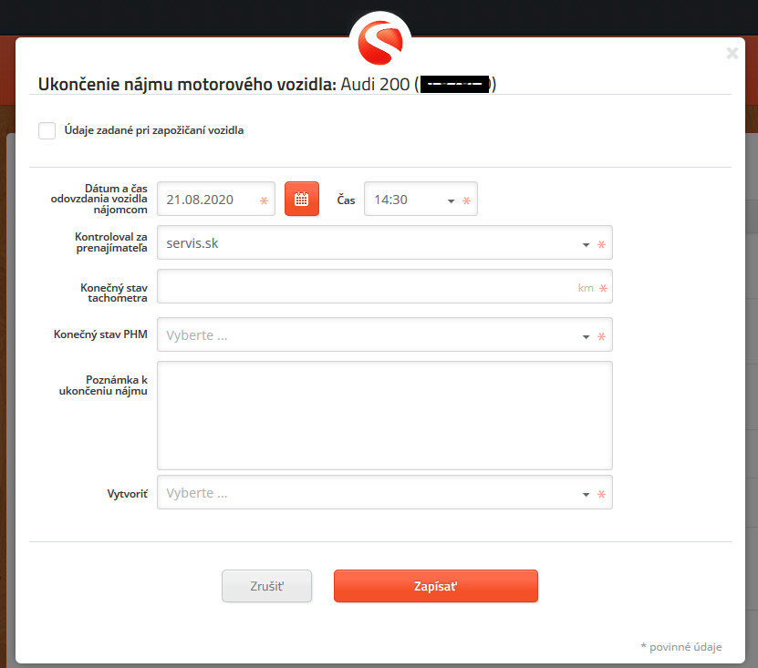The width and height of the screenshot is (758, 668).
Task: Click the 'Dátum a čas odovzdania vozidla nájomcom' label
Action: (x=99, y=199)
